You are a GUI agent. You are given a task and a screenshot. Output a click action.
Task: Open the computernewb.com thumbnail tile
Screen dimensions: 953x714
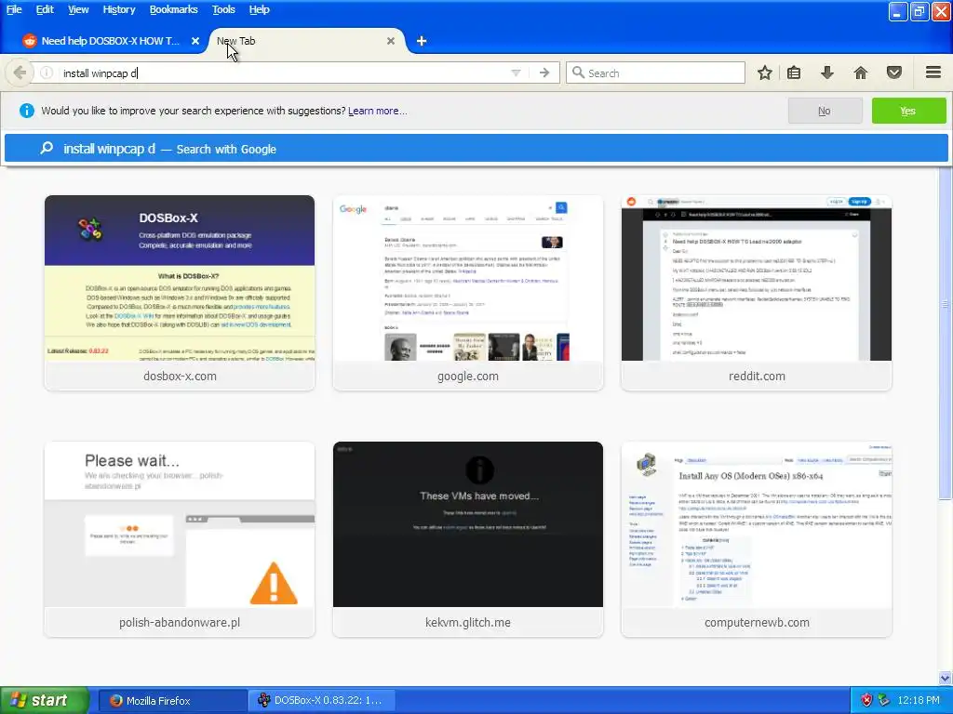[x=757, y=539]
